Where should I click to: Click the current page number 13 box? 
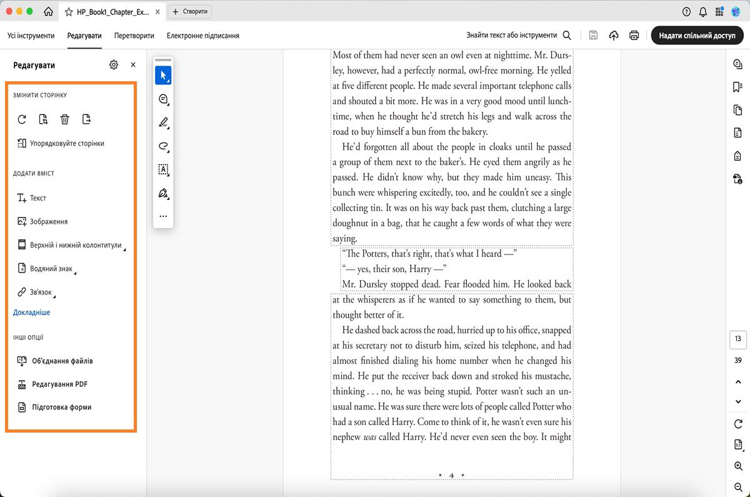(738, 339)
